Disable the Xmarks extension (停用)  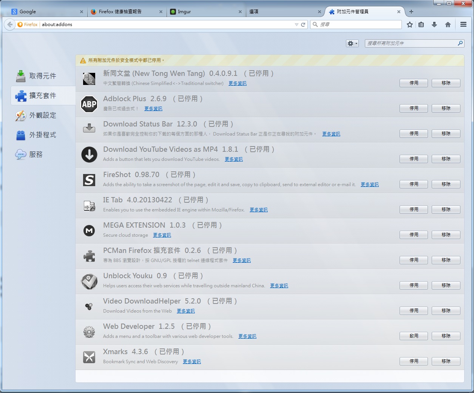point(414,361)
